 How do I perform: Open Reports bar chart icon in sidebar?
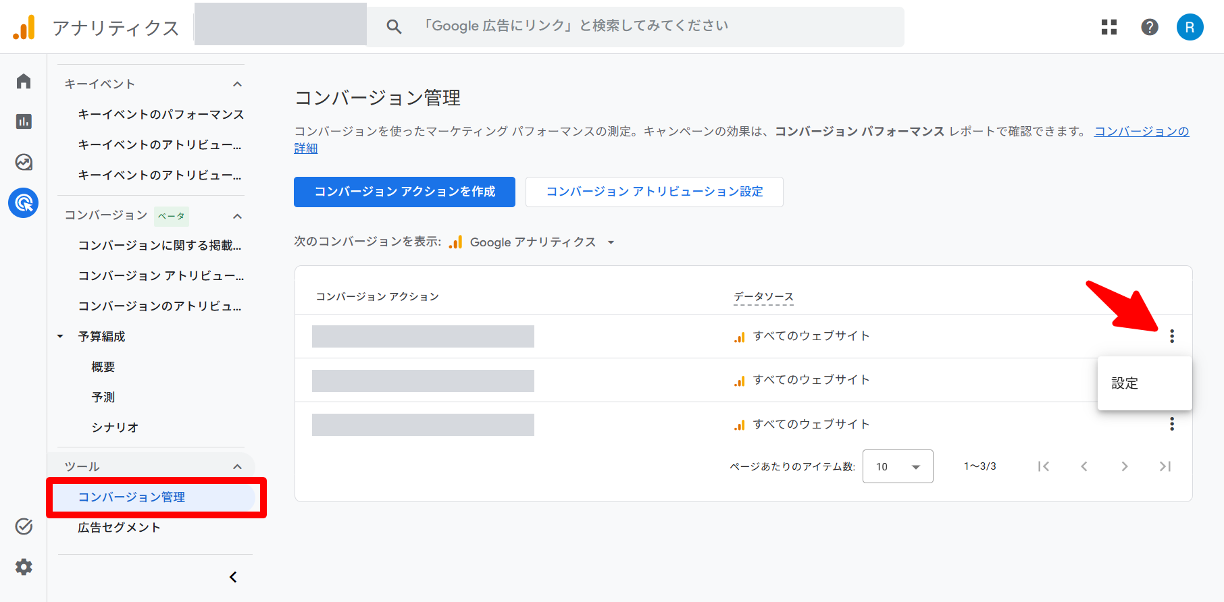click(x=24, y=121)
